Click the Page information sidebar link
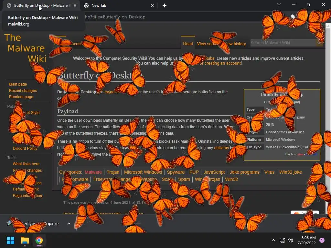This screenshot has height=248, width=331. coord(27,195)
